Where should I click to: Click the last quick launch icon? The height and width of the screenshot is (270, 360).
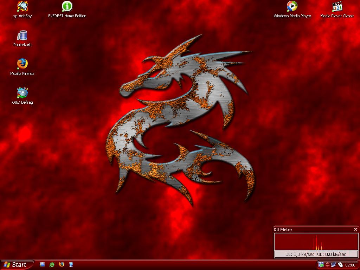71,264
